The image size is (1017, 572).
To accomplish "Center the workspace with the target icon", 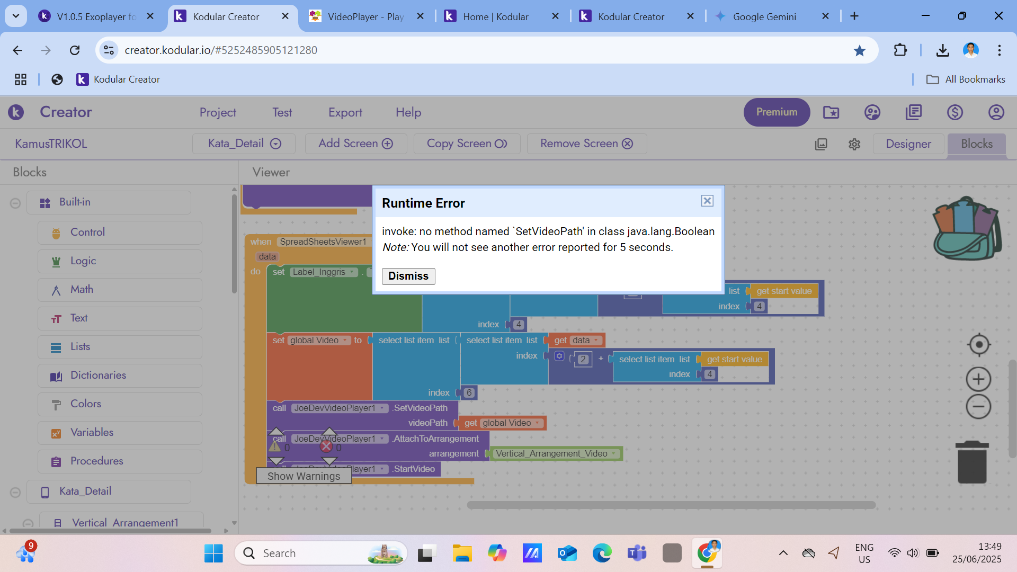I will (x=979, y=345).
